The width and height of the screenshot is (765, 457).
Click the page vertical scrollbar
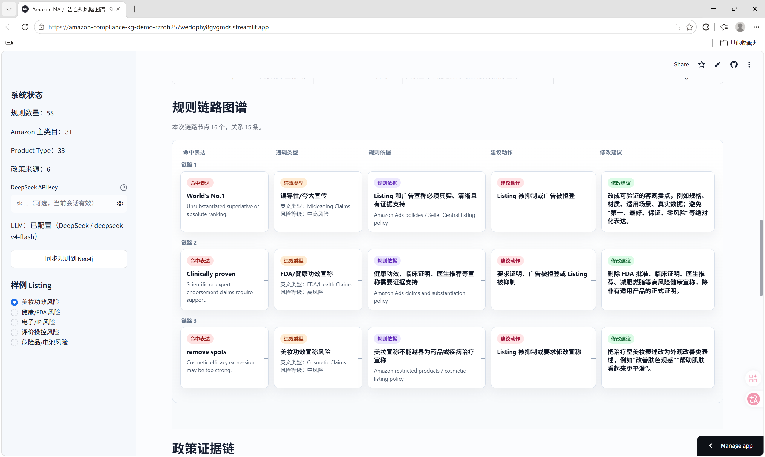point(761,258)
